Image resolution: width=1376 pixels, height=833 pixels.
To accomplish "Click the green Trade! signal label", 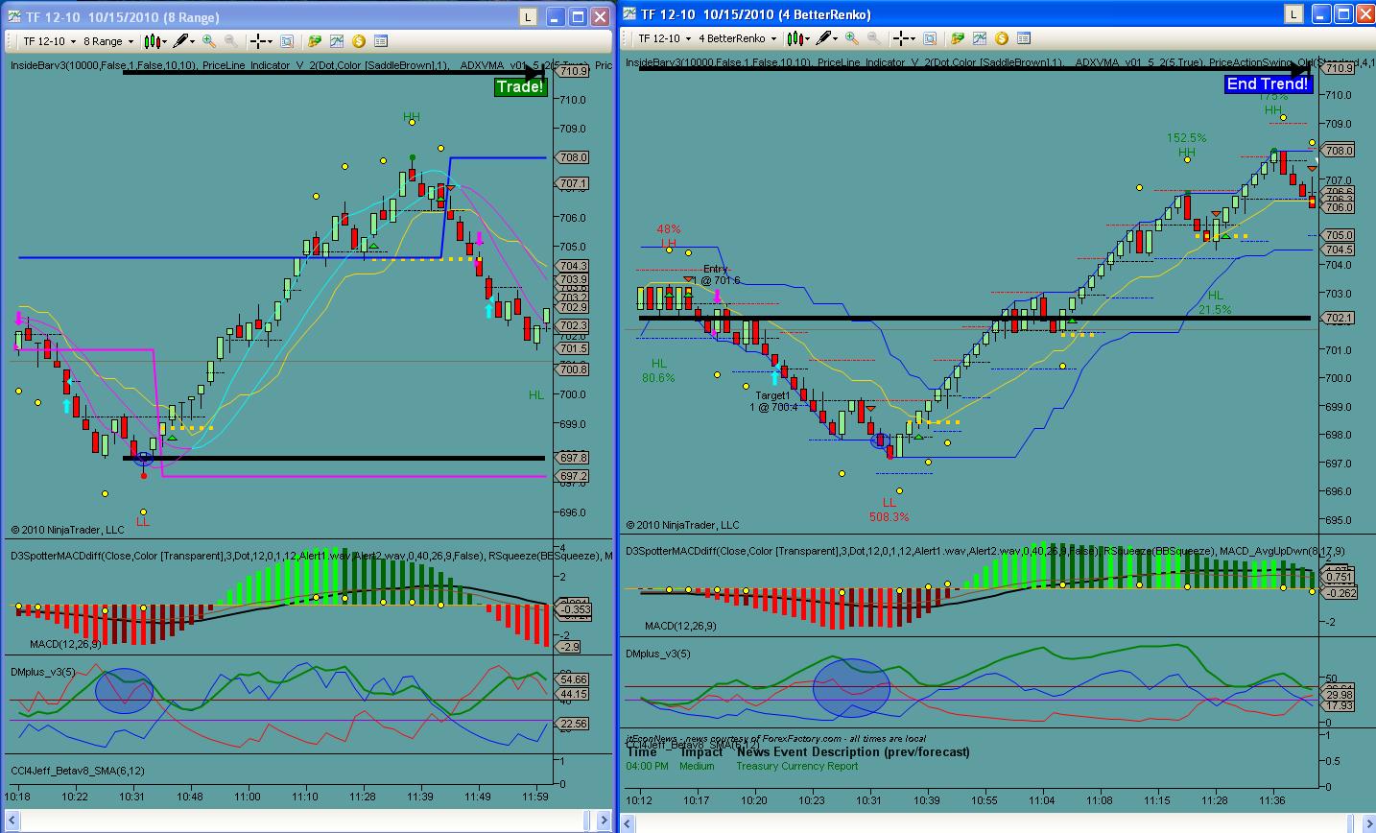I will pos(520,87).
